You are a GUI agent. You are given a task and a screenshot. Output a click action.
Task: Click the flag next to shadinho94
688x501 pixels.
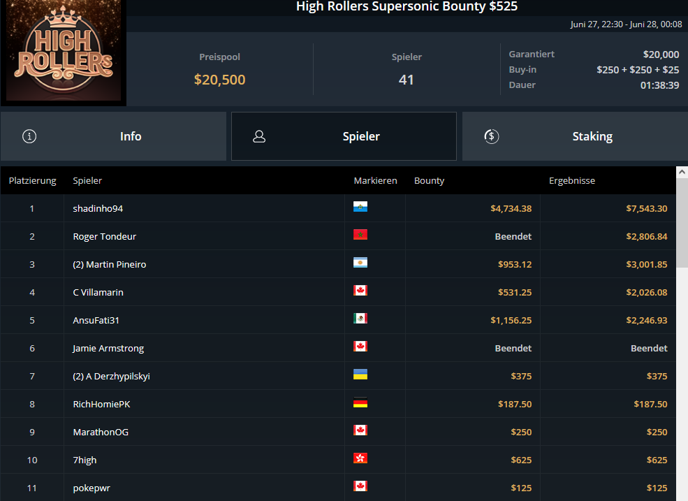pos(360,206)
